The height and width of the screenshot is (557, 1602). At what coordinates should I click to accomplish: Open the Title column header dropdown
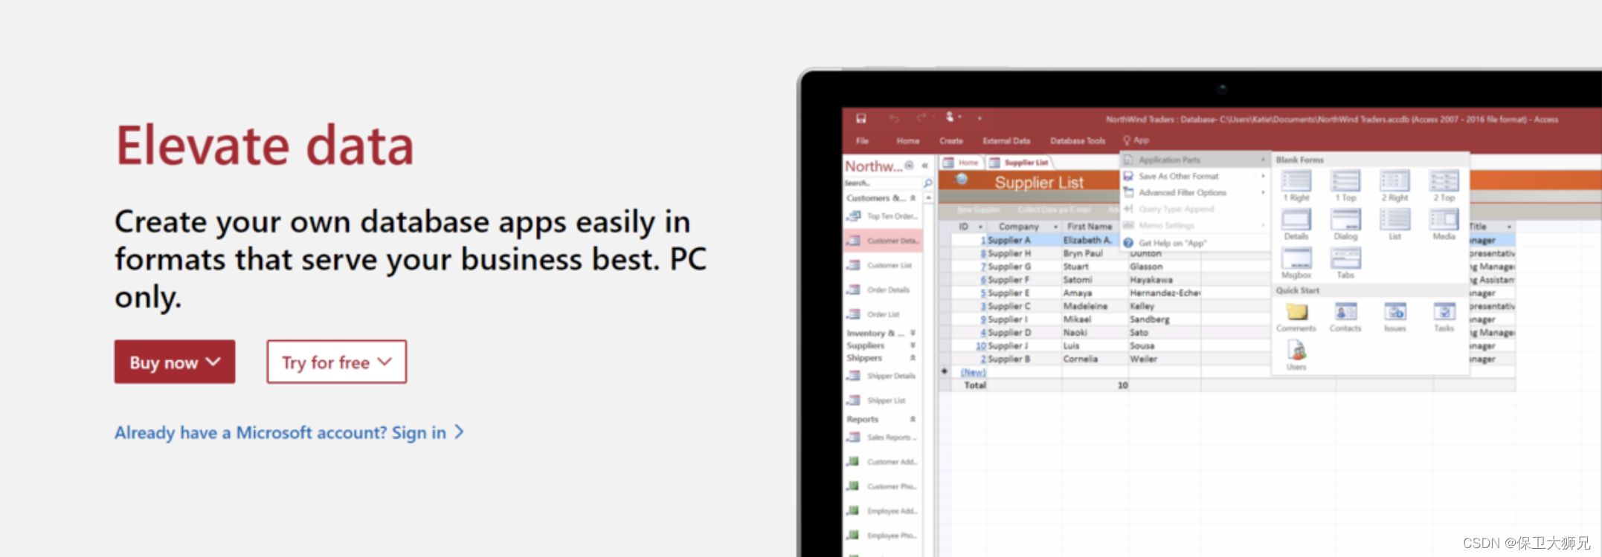(1509, 227)
